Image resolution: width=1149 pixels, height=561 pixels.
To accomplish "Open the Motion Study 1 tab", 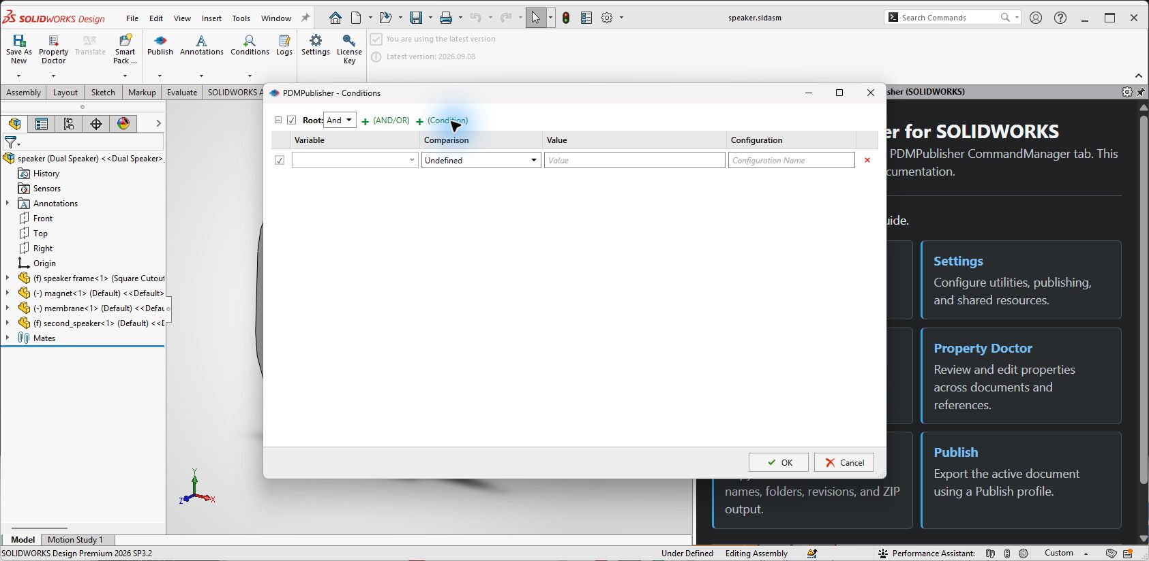I will [75, 540].
